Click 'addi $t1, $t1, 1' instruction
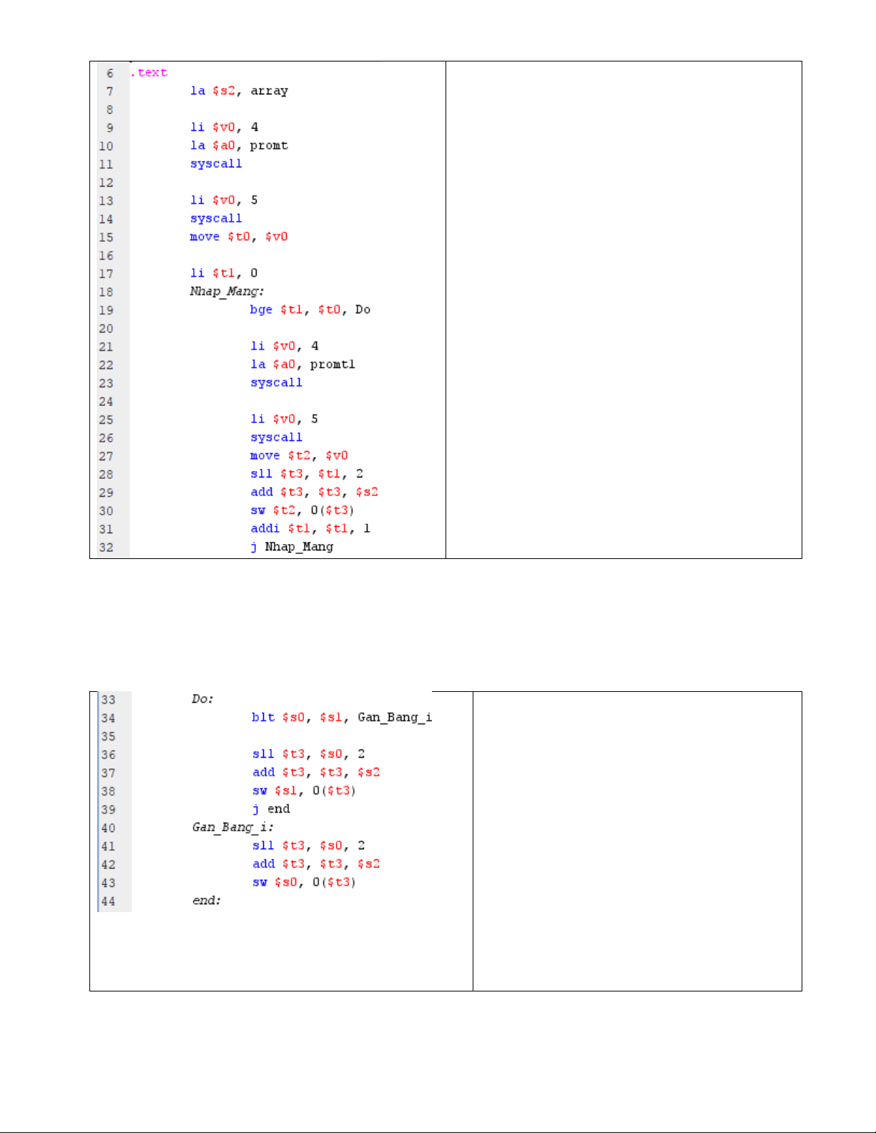The image size is (876, 1133). click(310, 528)
